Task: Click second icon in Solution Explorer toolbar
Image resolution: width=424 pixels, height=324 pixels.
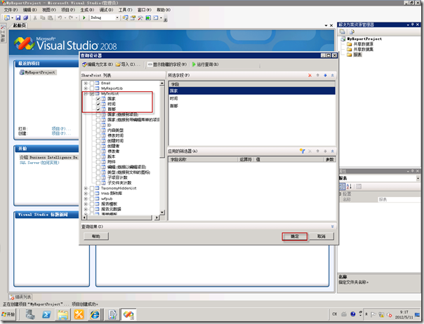Action: [352, 32]
